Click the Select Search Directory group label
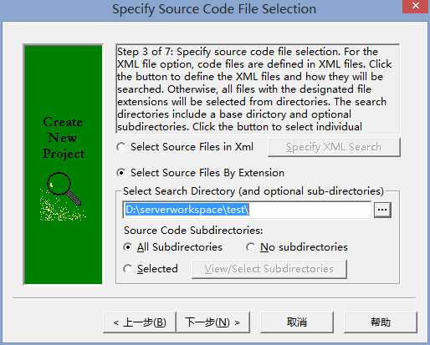 pyautogui.click(x=253, y=191)
